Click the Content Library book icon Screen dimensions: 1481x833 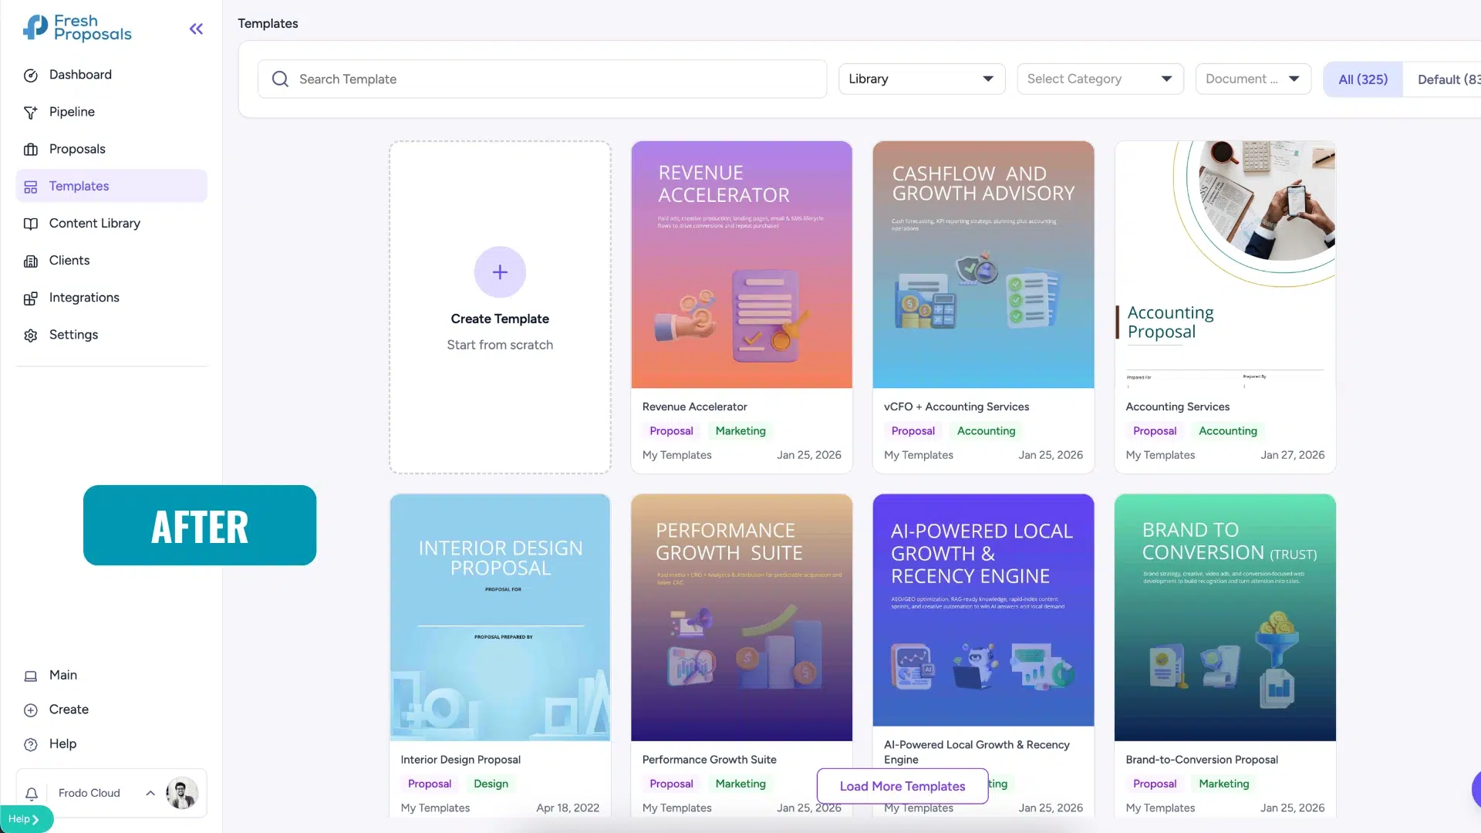coord(31,224)
